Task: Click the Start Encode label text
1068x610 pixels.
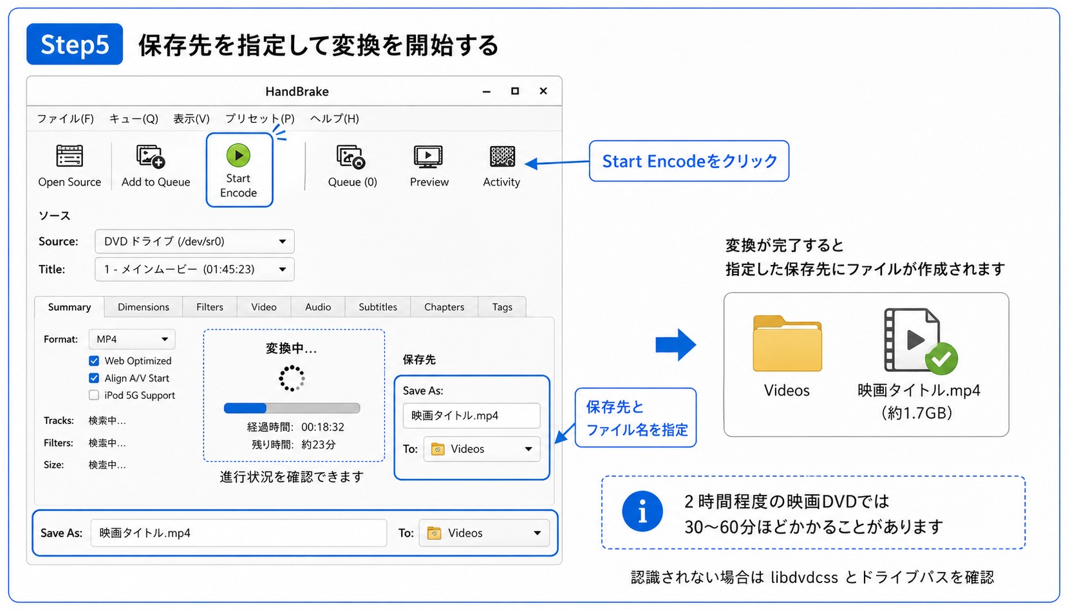Action: pos(238,185)
